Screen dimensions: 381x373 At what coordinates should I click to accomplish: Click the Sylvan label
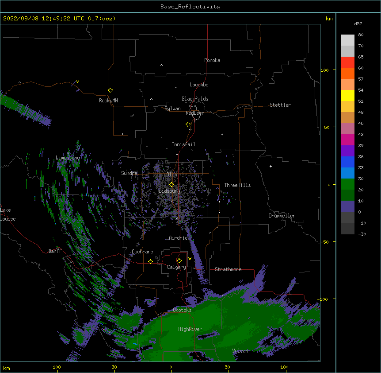click(x=172, y=109)
